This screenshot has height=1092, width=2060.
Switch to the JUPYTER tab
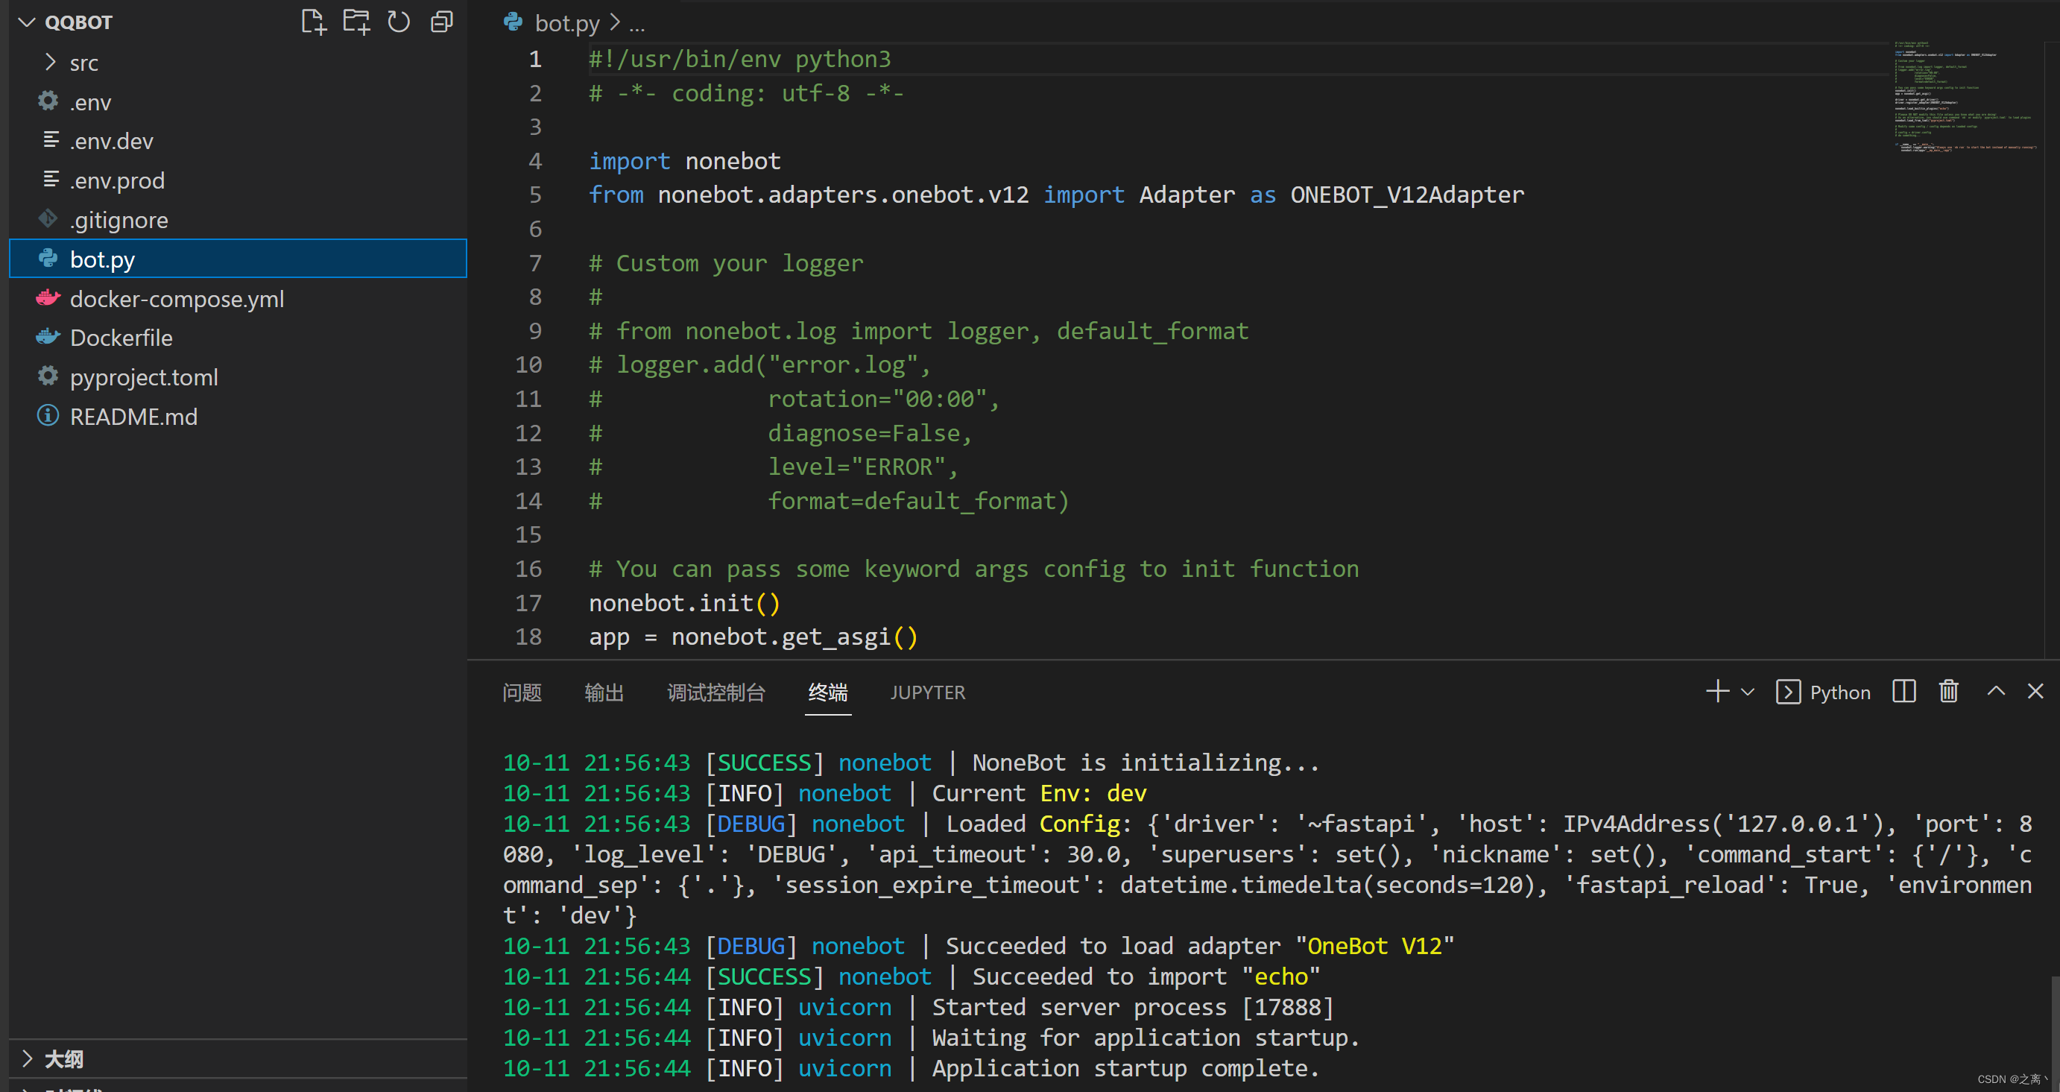(925, 691)
